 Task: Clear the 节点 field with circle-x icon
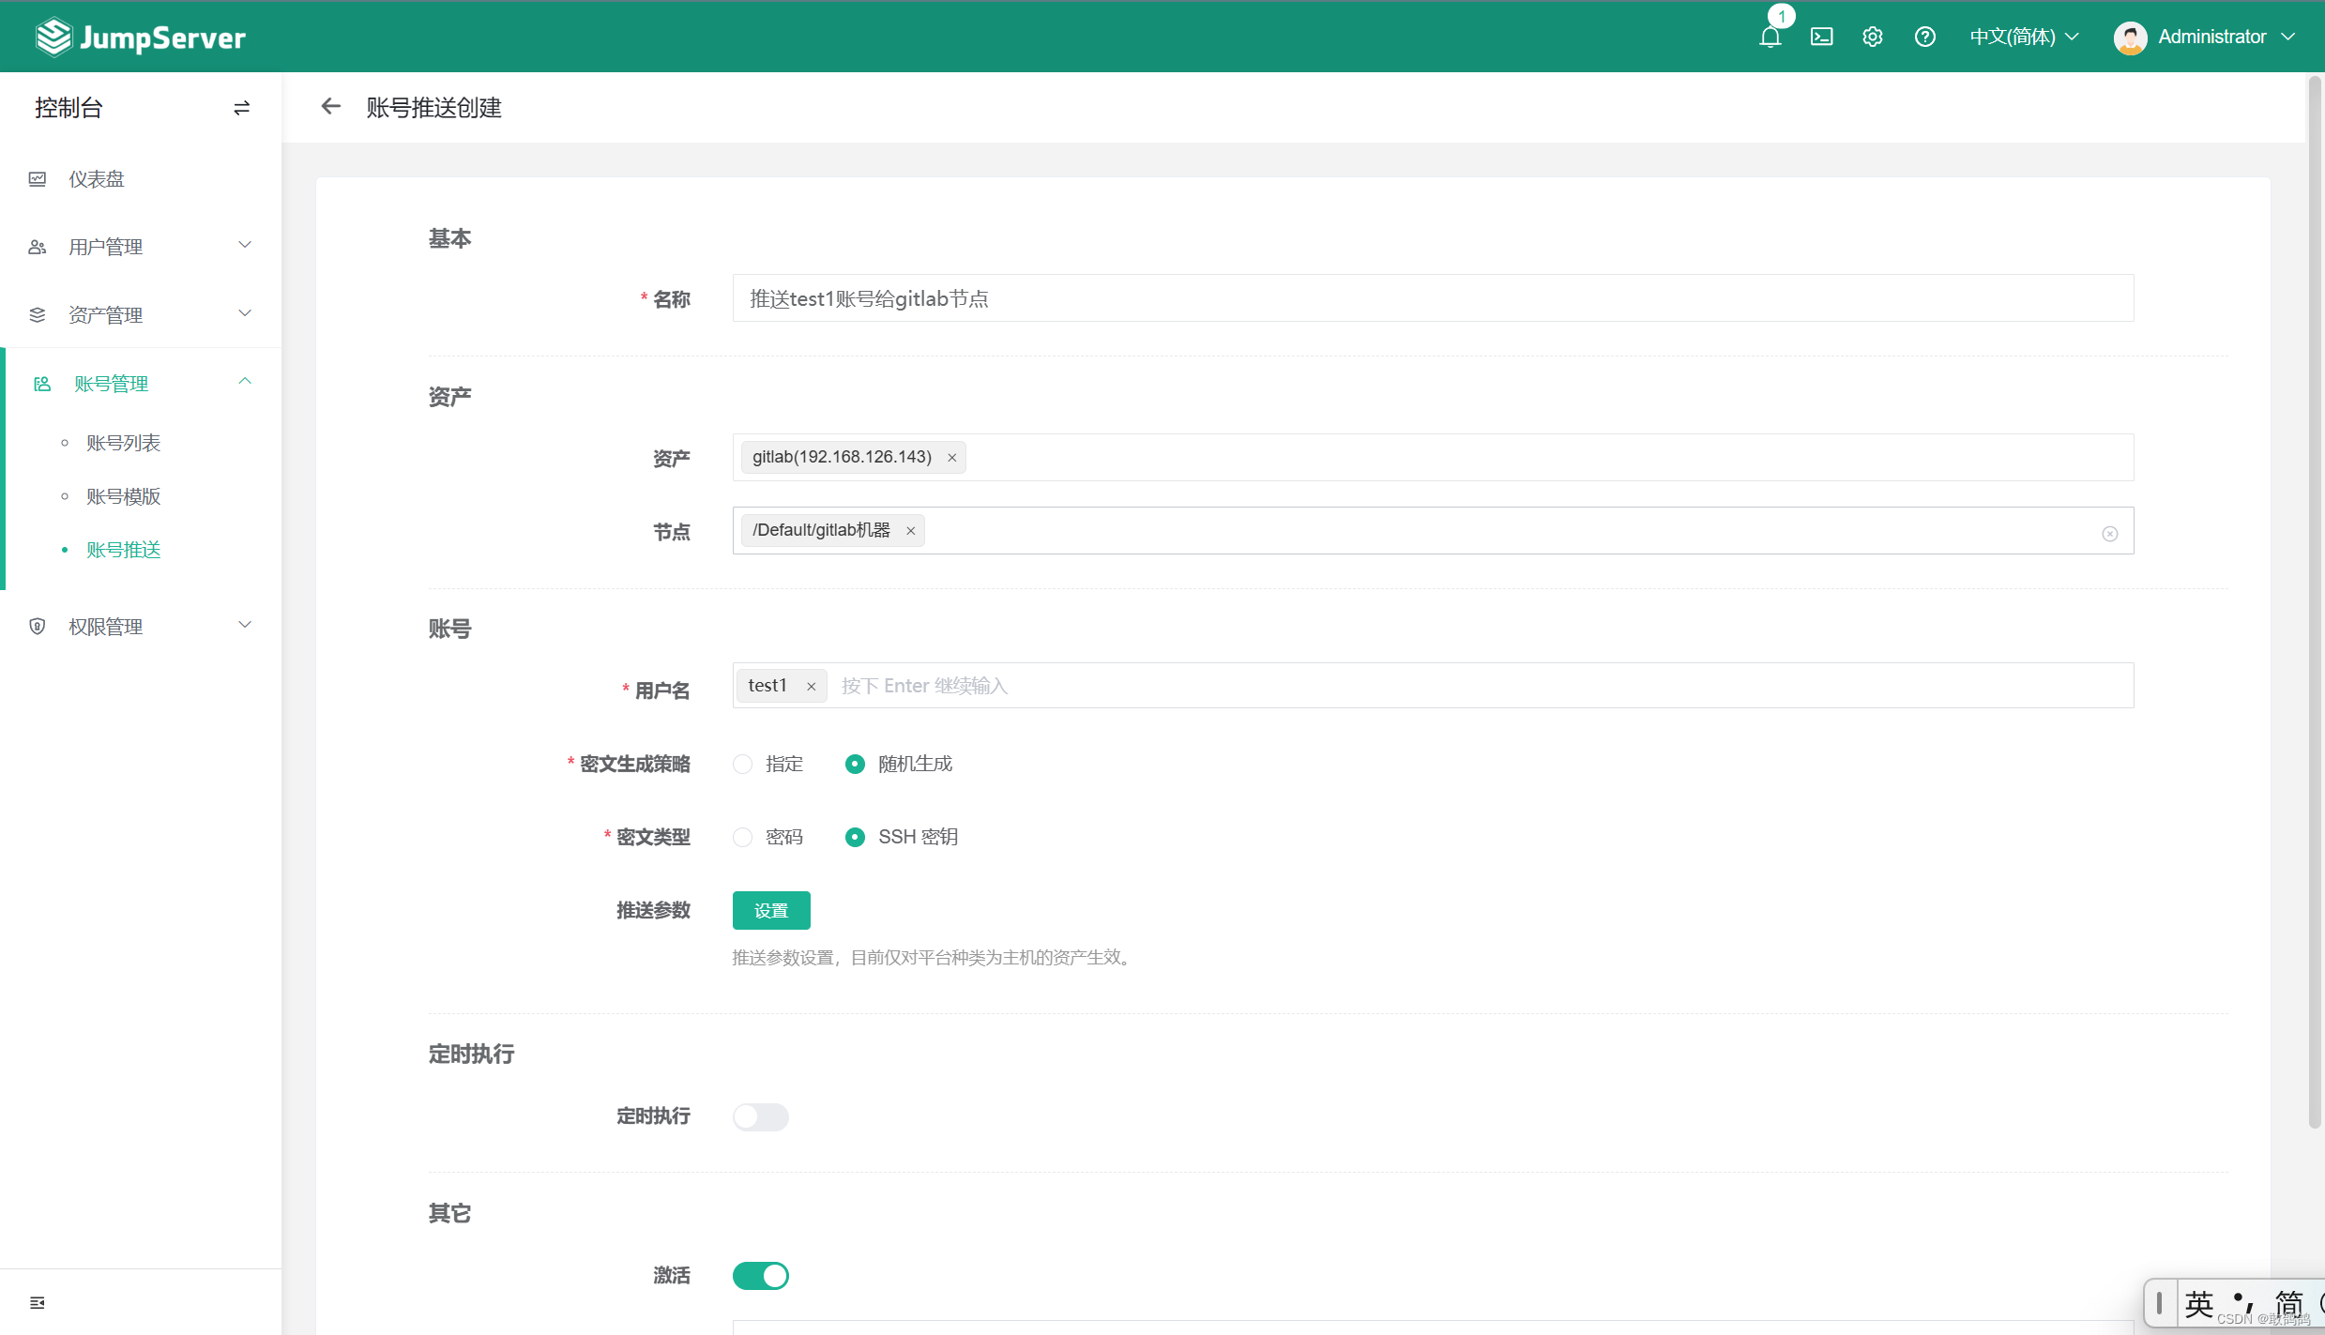click(x=2109, y=533)
